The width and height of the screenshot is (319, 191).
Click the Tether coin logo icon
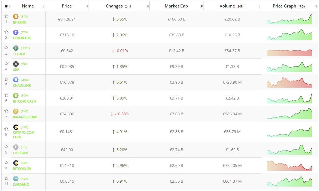(16, 48)
